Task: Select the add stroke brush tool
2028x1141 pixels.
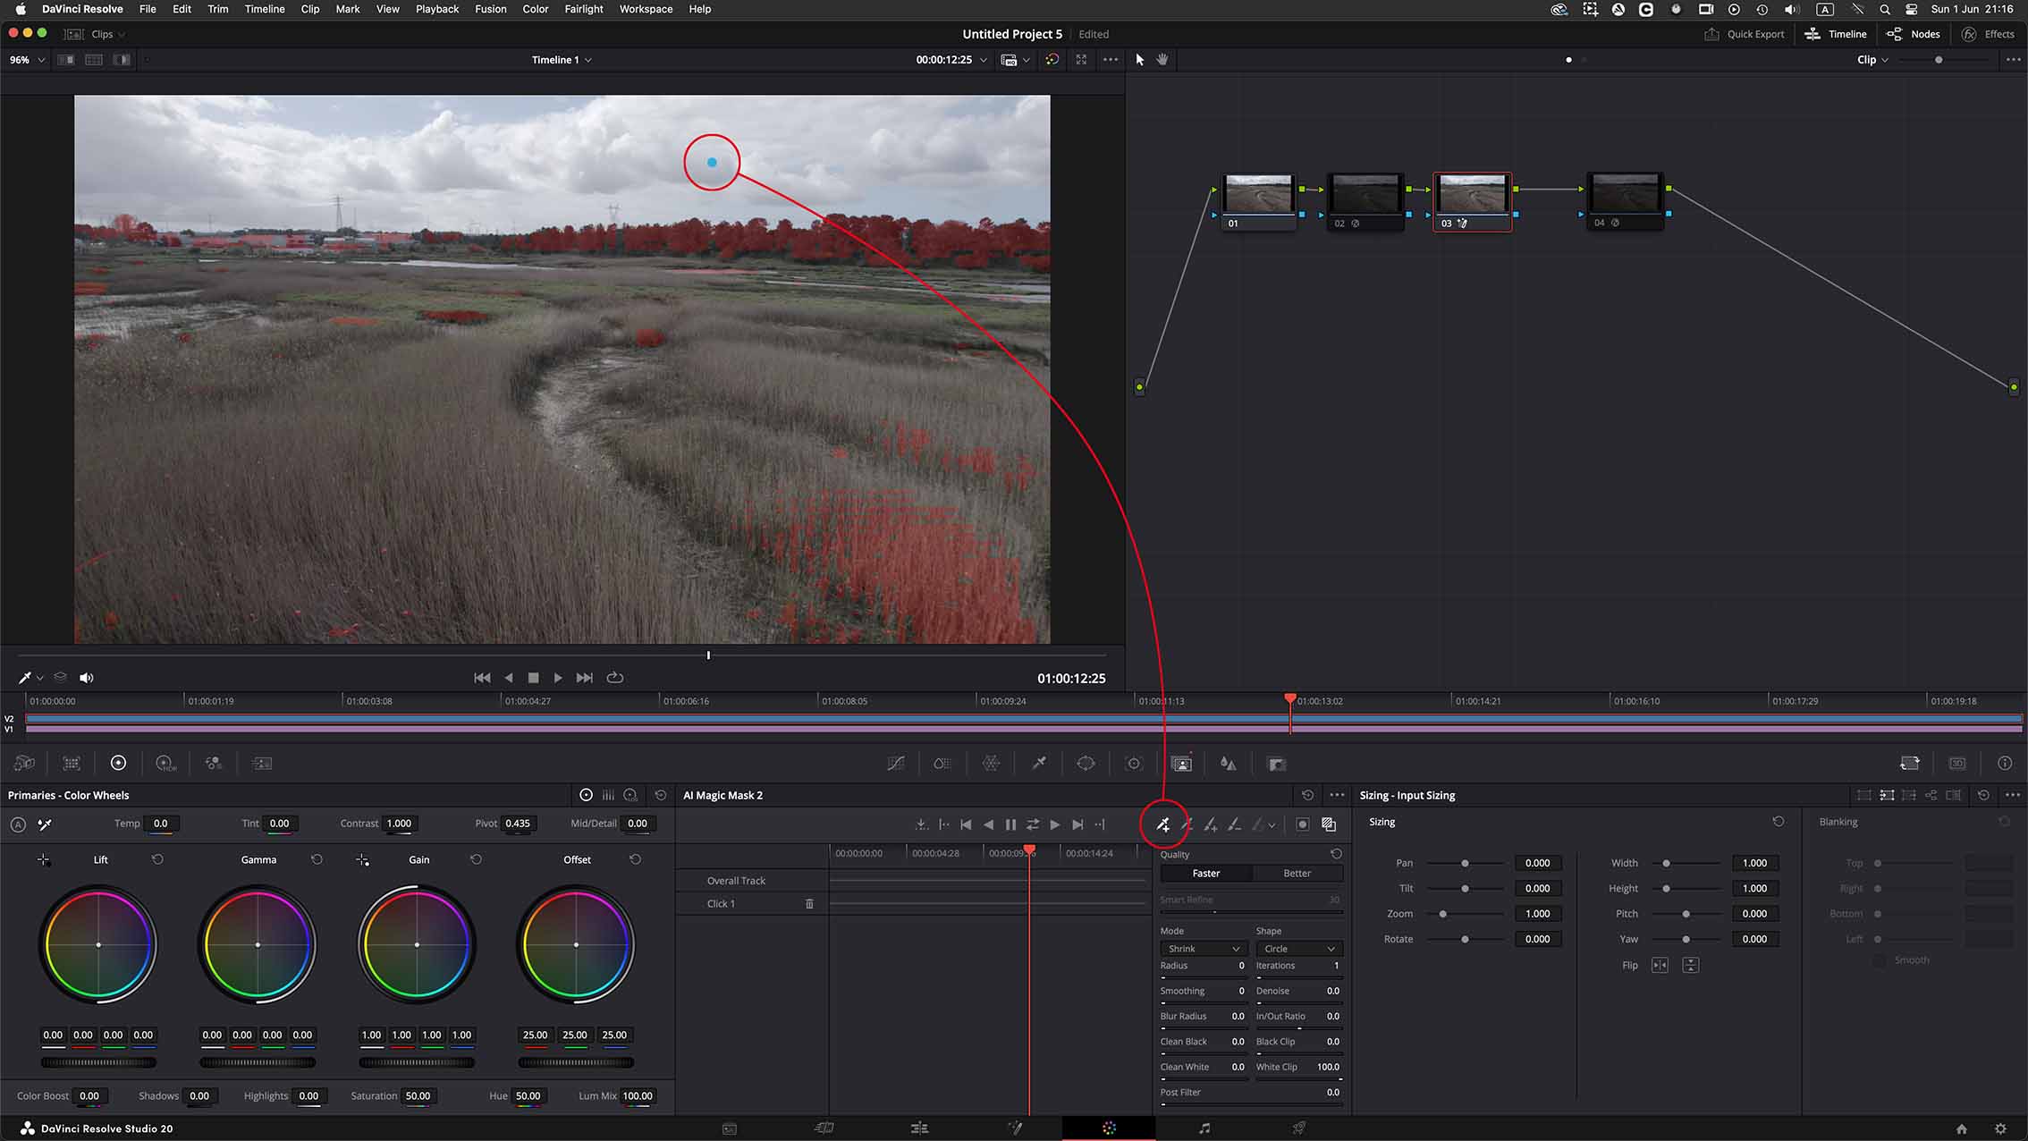Action: pos(1210,824)
